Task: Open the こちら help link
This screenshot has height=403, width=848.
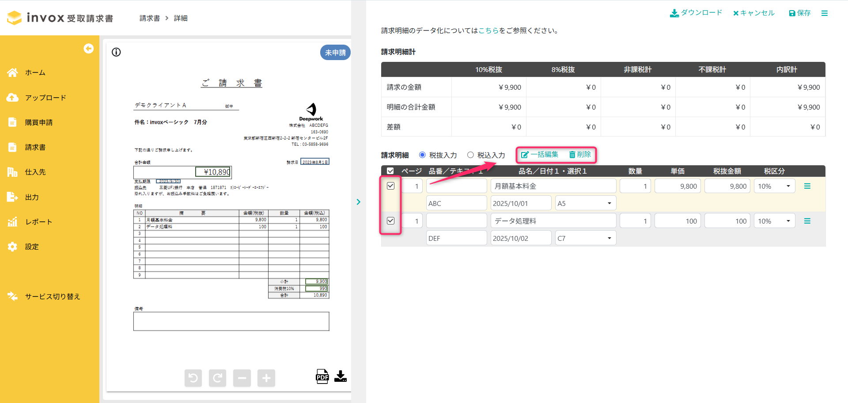Action: pyautogui.click(x=488, y=30)
